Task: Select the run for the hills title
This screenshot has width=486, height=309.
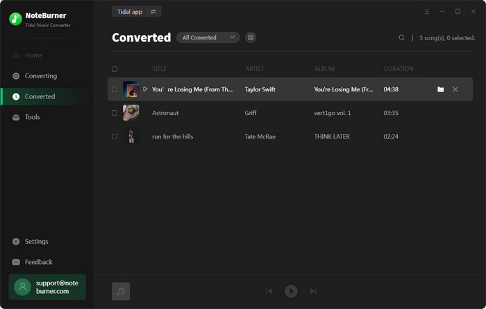Action: (173, 136)
